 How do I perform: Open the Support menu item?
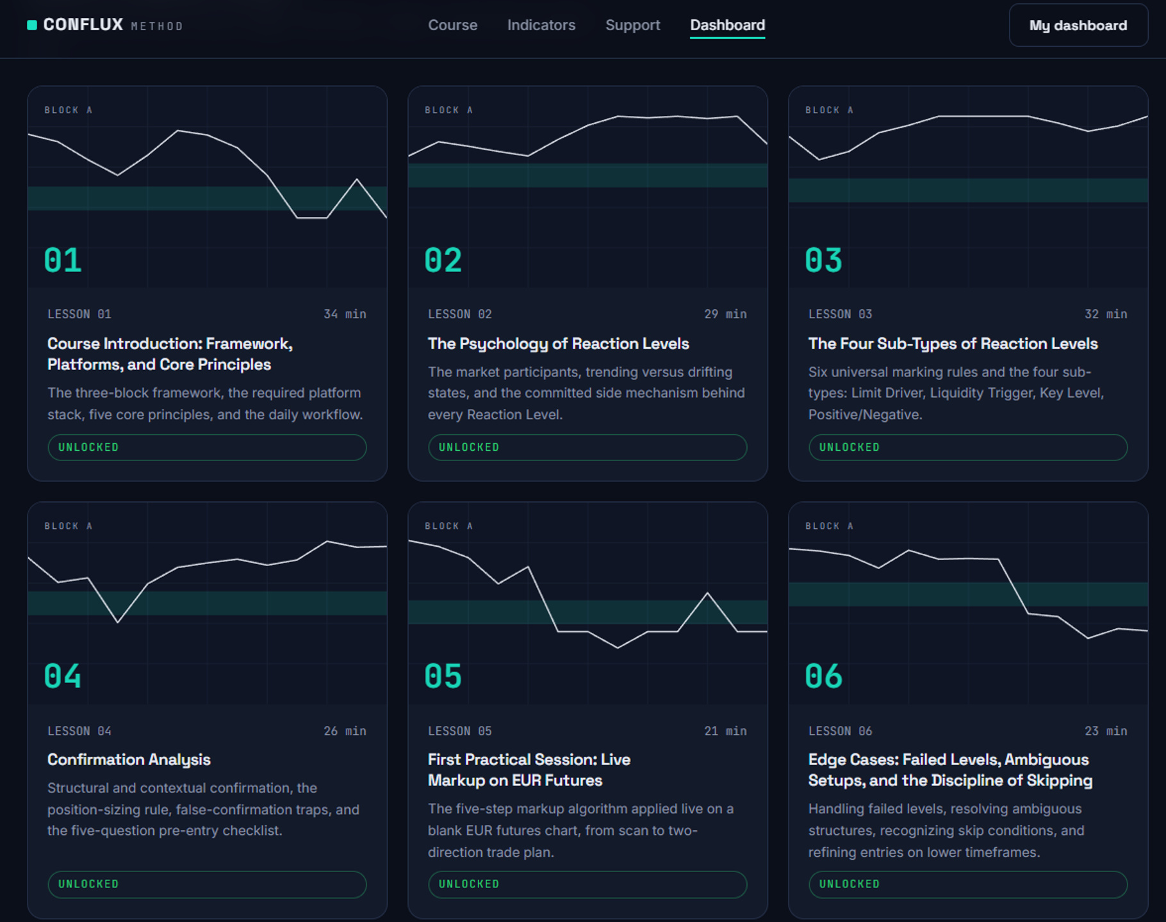tap(632, 25)
